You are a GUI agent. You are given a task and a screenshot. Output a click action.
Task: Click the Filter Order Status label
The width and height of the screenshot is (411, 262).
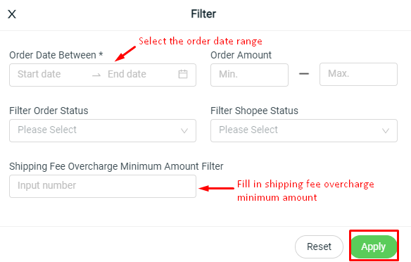pos(49,111)
